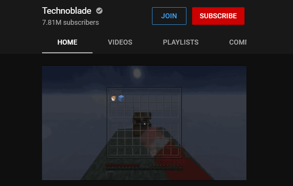The width and height of the screenshot is (293, 186).
Task: Click the red SUBSCRIBE button
Action: point(218,16)
